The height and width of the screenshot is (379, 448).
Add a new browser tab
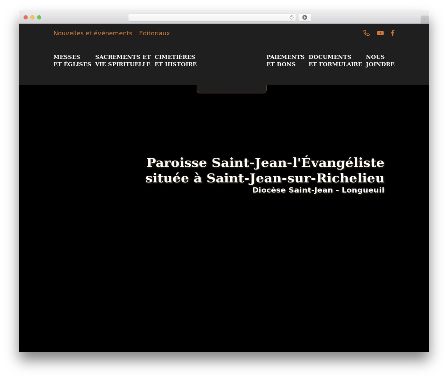pos(425,20)
